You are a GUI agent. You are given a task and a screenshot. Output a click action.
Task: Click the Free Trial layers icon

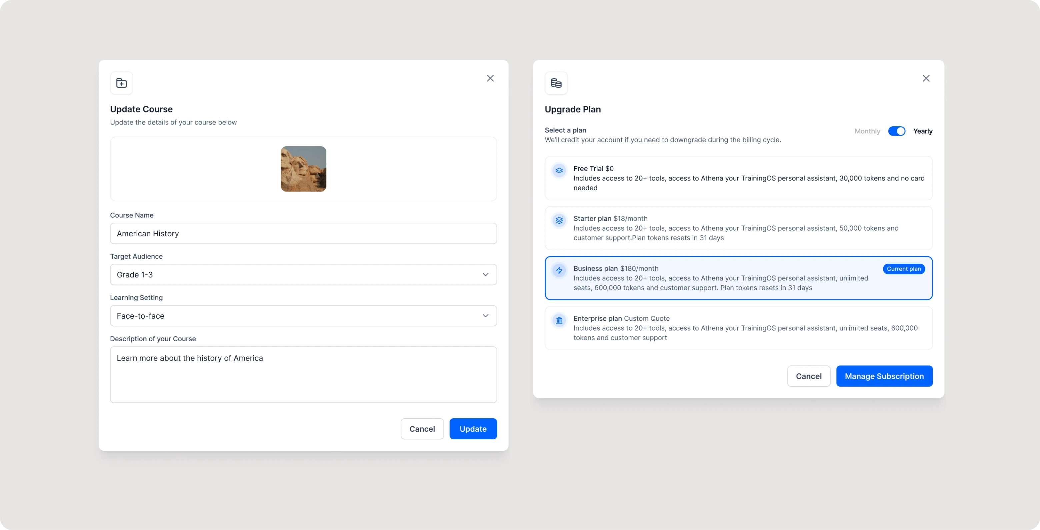pyautogui.click(x=559, y=171)
